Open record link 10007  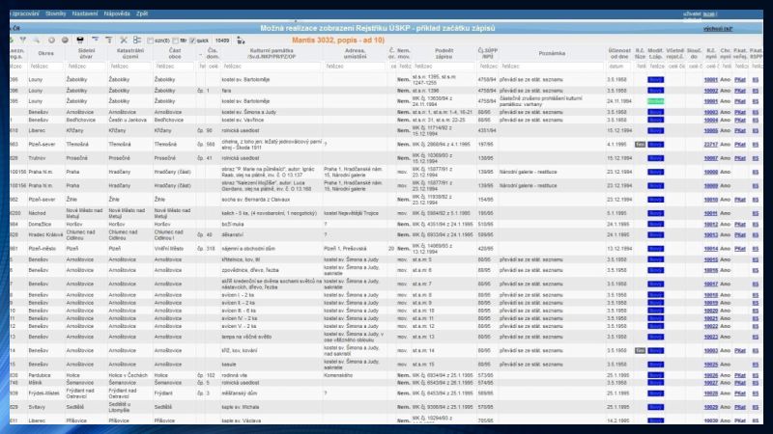pyautogui.click(x=711, y=158)
